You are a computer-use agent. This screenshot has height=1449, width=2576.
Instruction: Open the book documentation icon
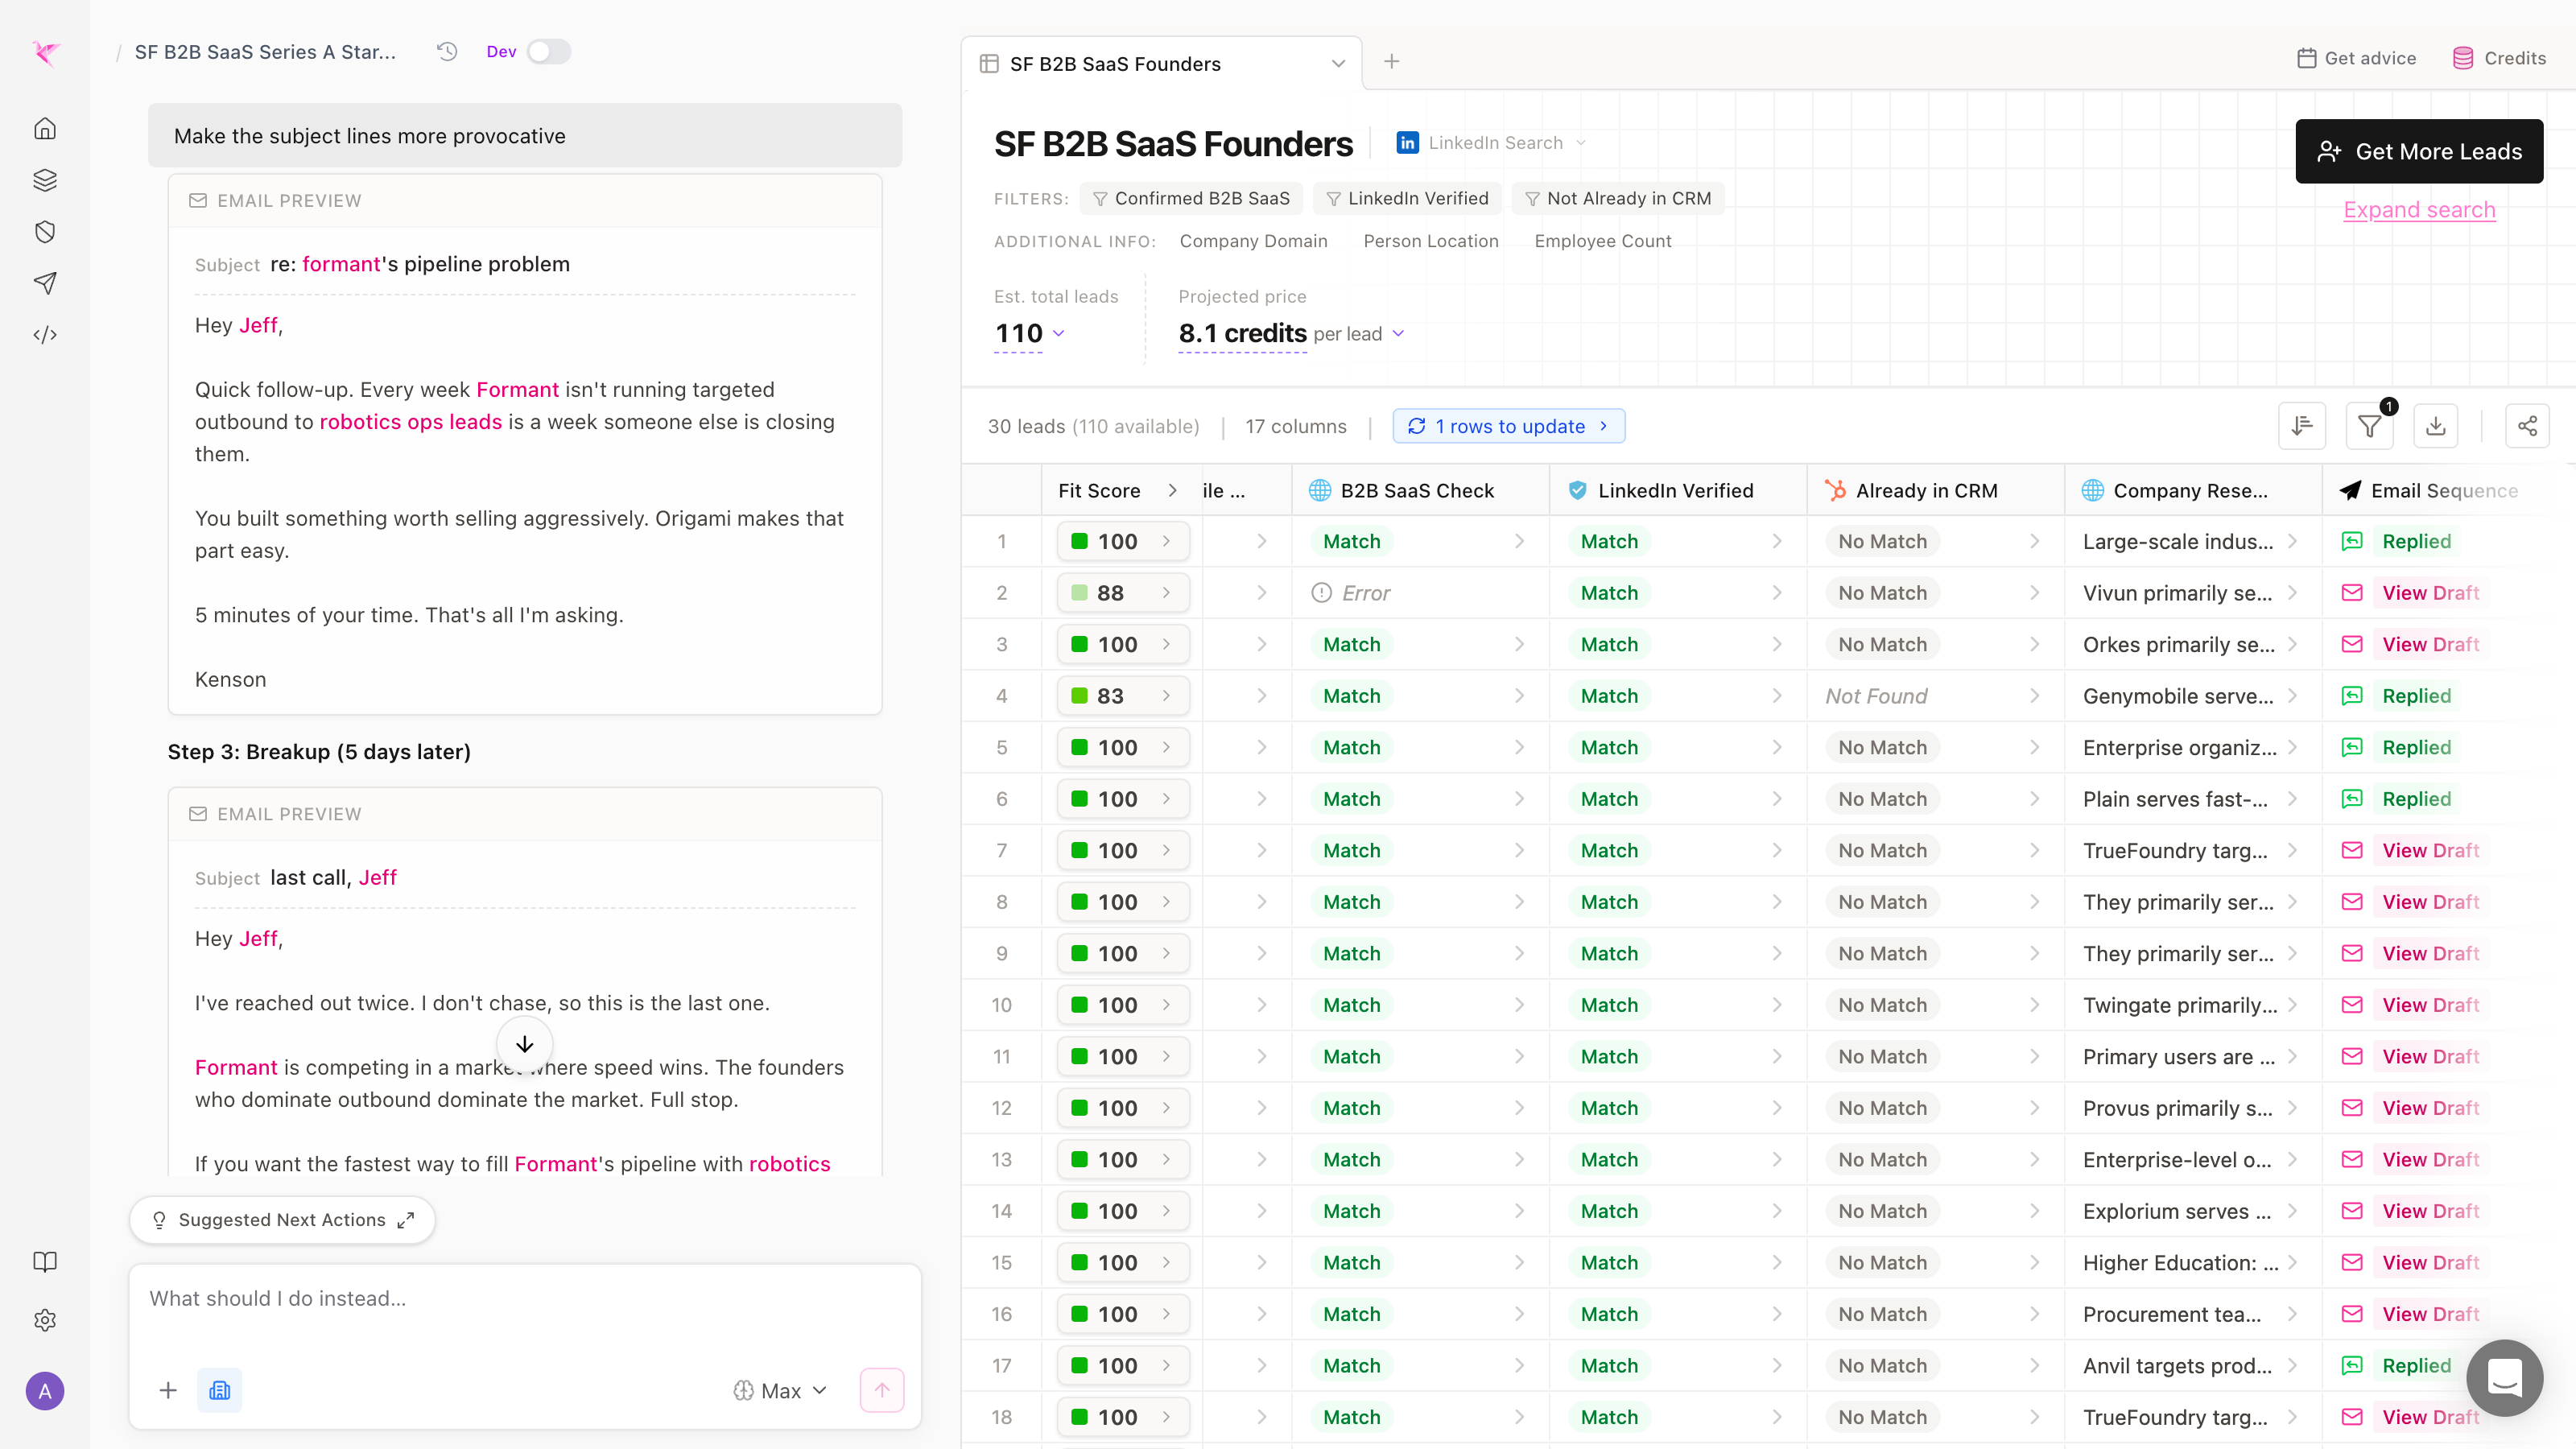pos(45,1262)
